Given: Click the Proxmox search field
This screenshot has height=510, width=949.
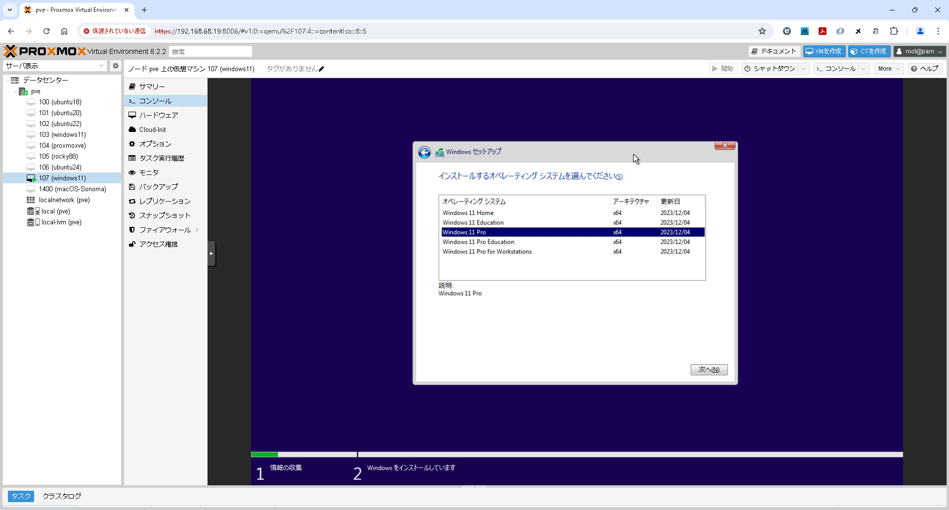Looking at the screenshot, I should [211, 51].
